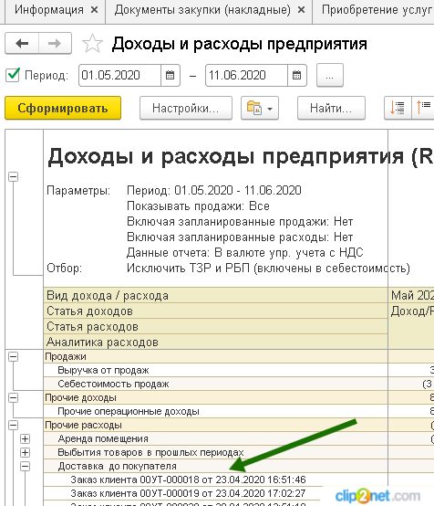The height and width of the screenshot is (506, 434).
Task: Go forward with the right arrow button
Action: [55, 43]
